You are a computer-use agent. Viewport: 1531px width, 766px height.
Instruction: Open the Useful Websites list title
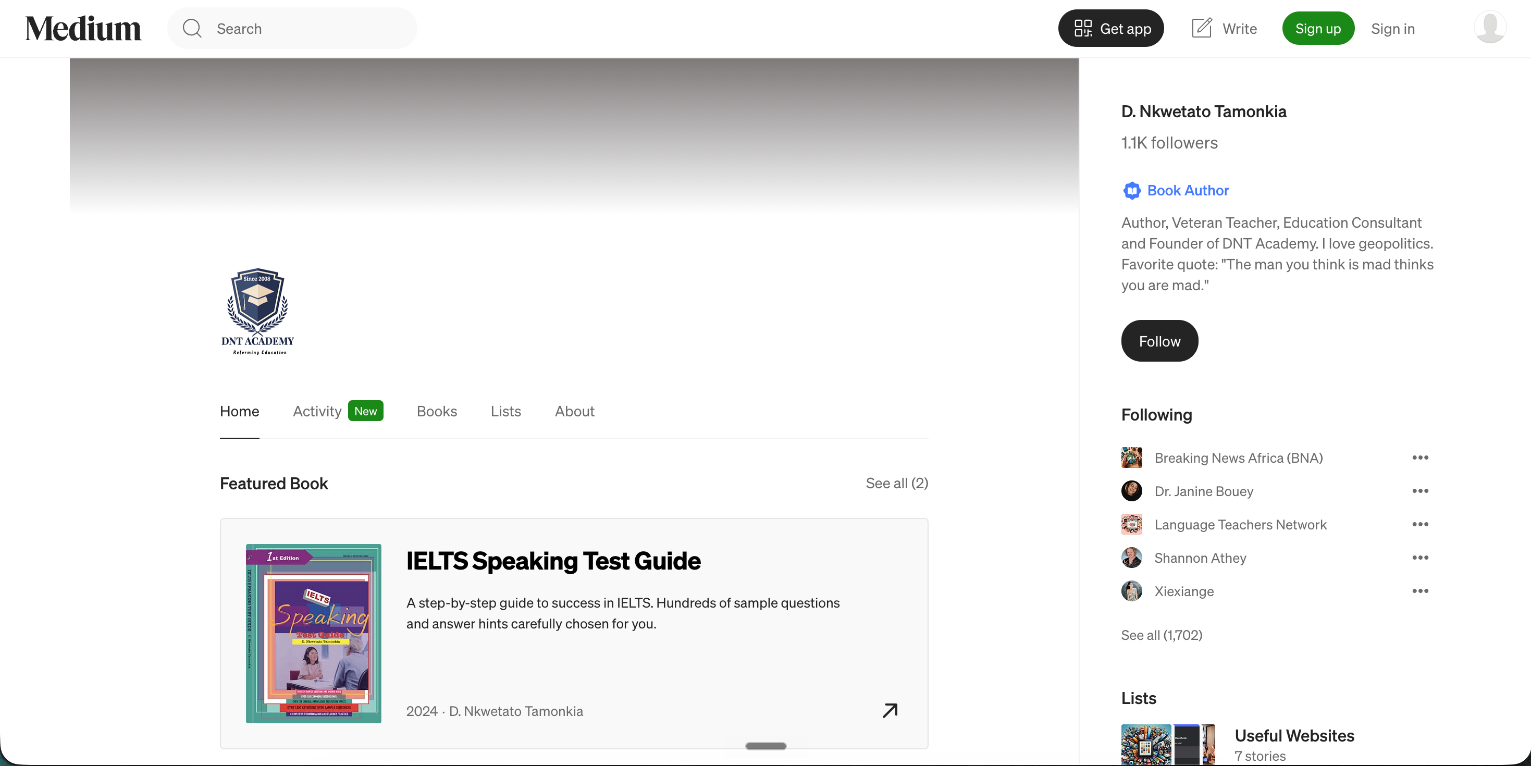click(x=1294, y=735)
